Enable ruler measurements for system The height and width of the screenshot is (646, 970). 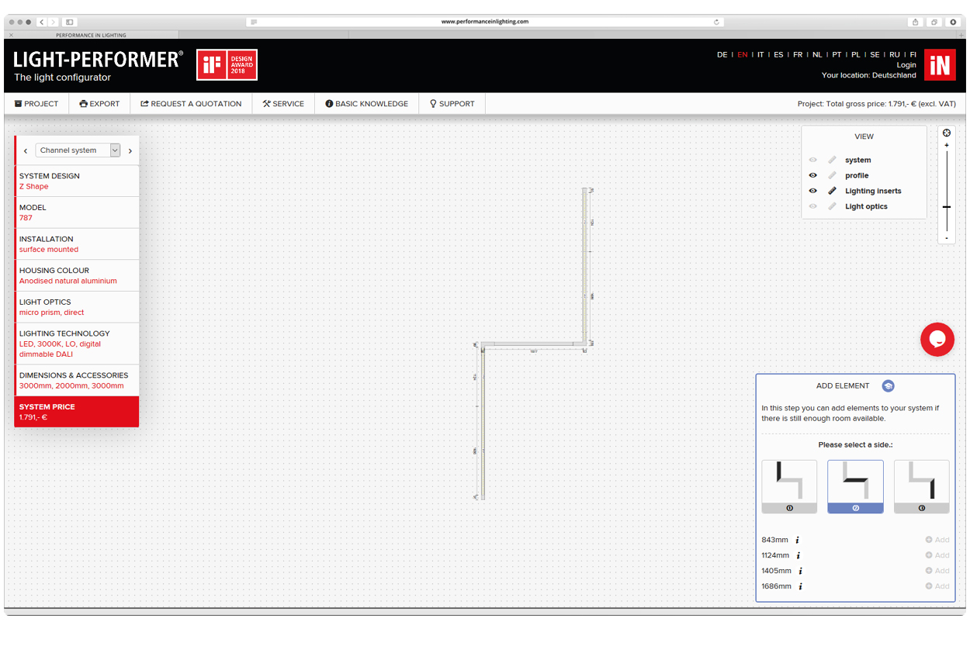[832, 160]
